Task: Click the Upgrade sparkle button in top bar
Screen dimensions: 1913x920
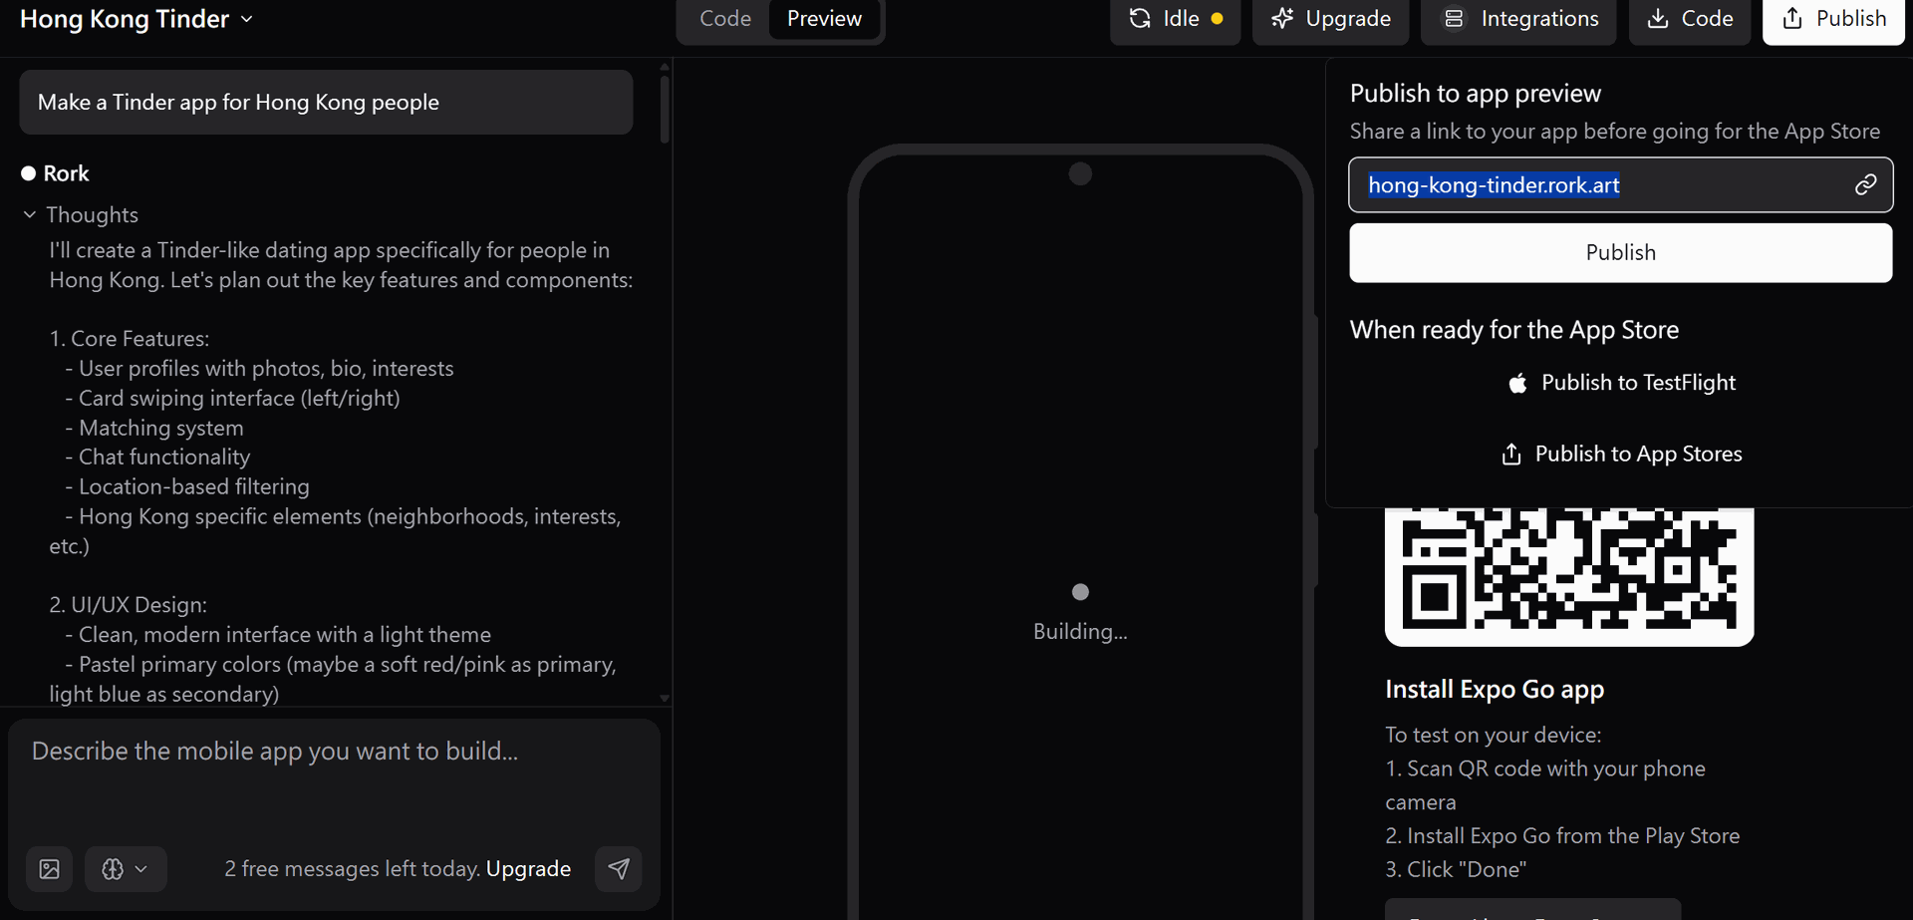Action: click(x=1330, y=19)
